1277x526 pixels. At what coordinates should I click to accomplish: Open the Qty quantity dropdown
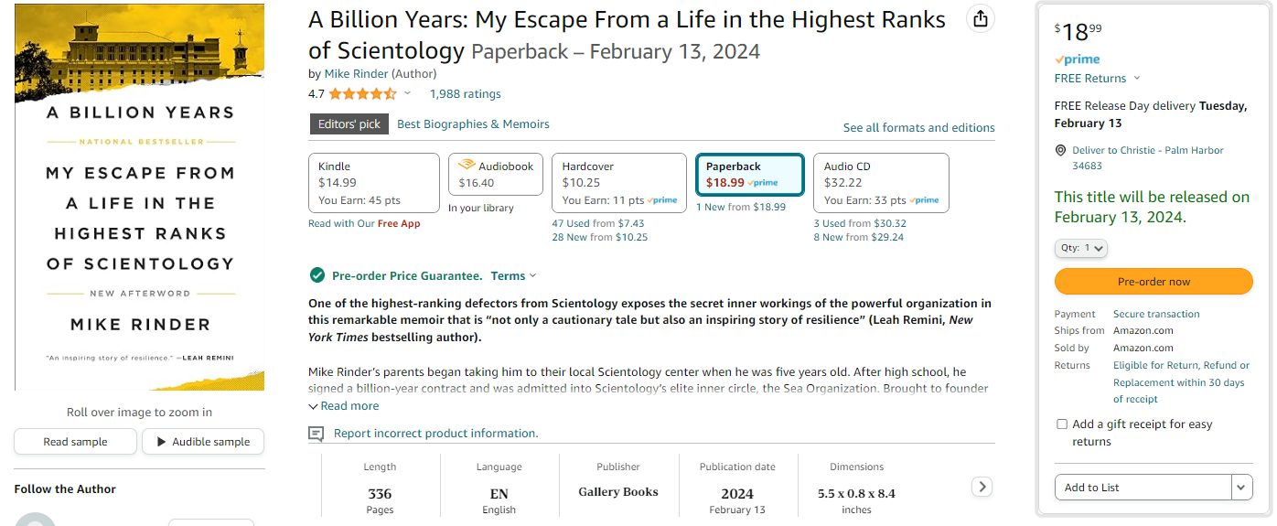coord(1081,248)
